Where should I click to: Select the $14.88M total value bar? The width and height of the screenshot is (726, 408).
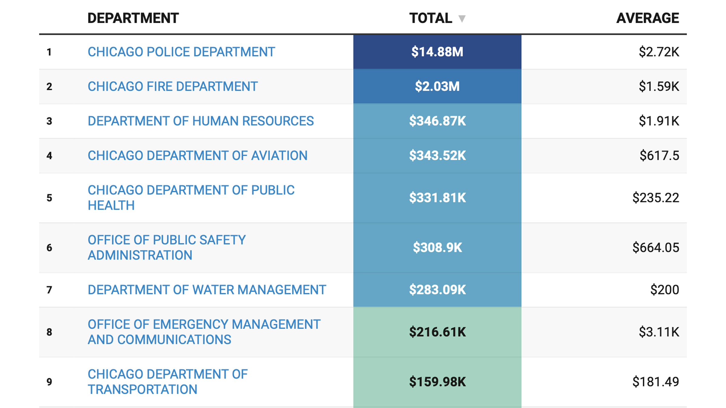(x=437, y=52)
